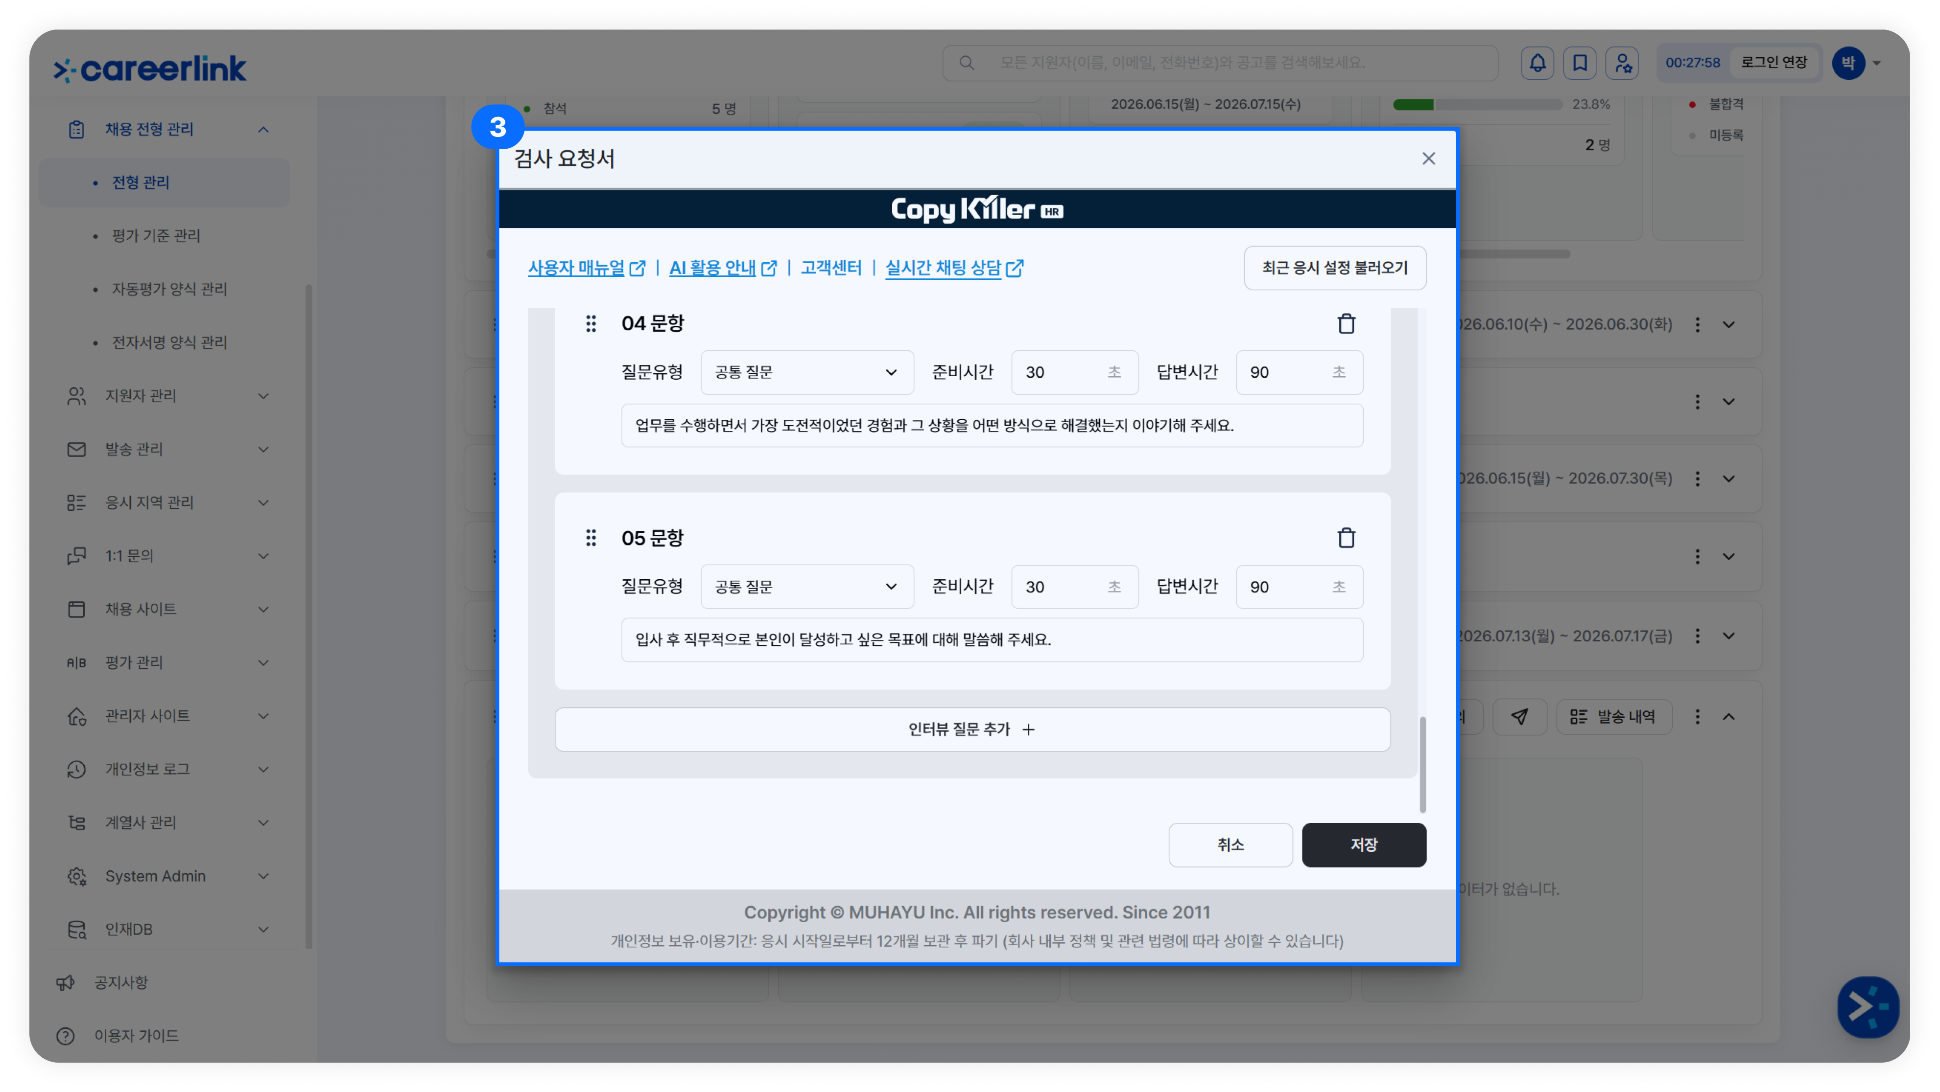Grab the drag handle of 04 문항
The height and width of the screenshot is (1092, 1940).
[x=591, y=323]
